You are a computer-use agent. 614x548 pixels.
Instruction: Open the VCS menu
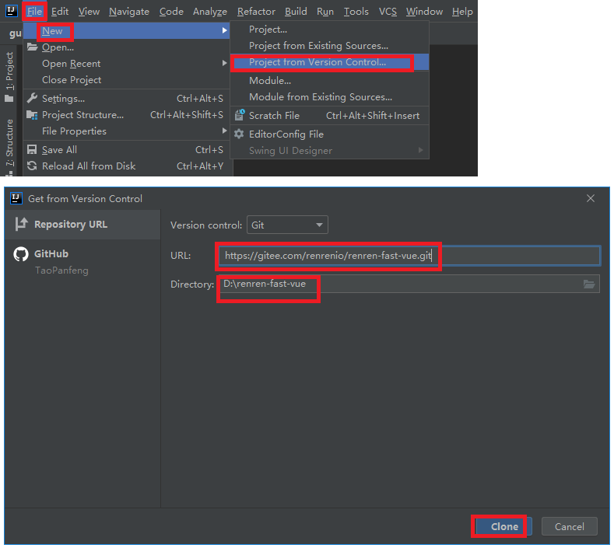[388, 12]
